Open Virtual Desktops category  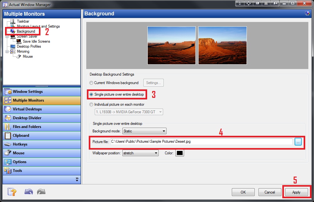click(42, 109)
